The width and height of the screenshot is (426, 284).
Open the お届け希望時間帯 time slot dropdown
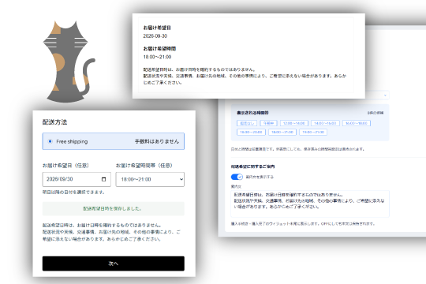click(150, 179)
